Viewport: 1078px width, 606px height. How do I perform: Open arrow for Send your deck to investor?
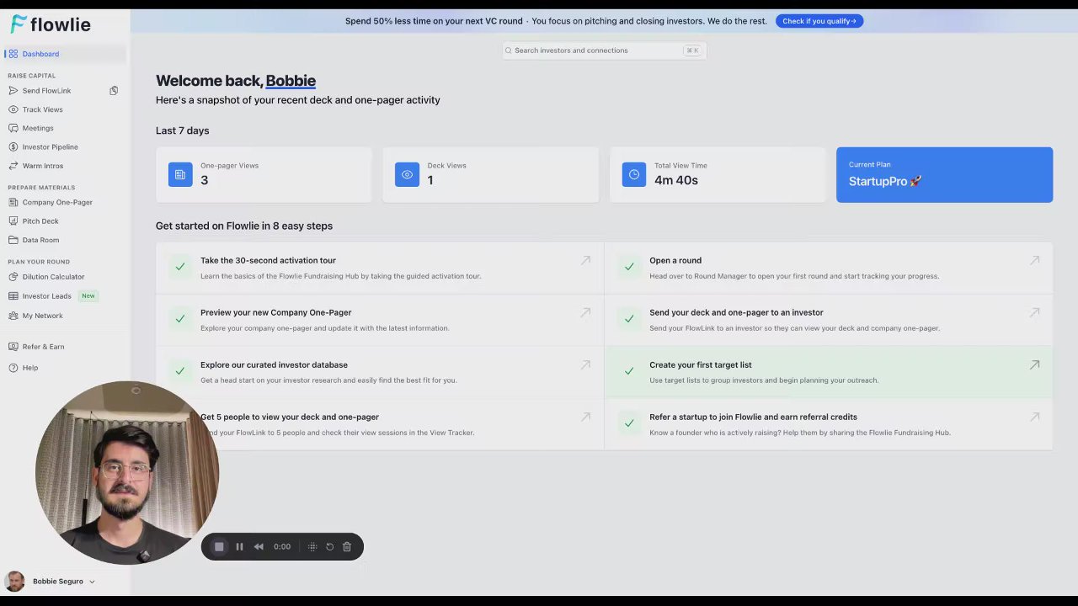pos(1034,313)
